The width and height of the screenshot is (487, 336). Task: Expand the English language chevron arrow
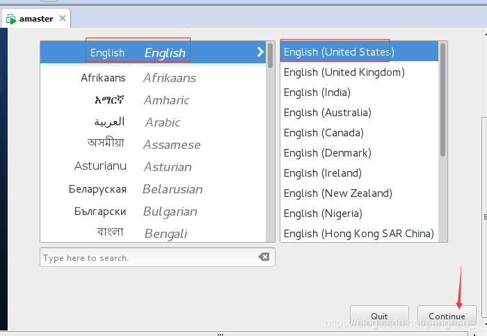(260, 52)
